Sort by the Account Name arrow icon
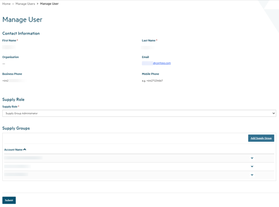279x207 pixels. coord(24,149)
